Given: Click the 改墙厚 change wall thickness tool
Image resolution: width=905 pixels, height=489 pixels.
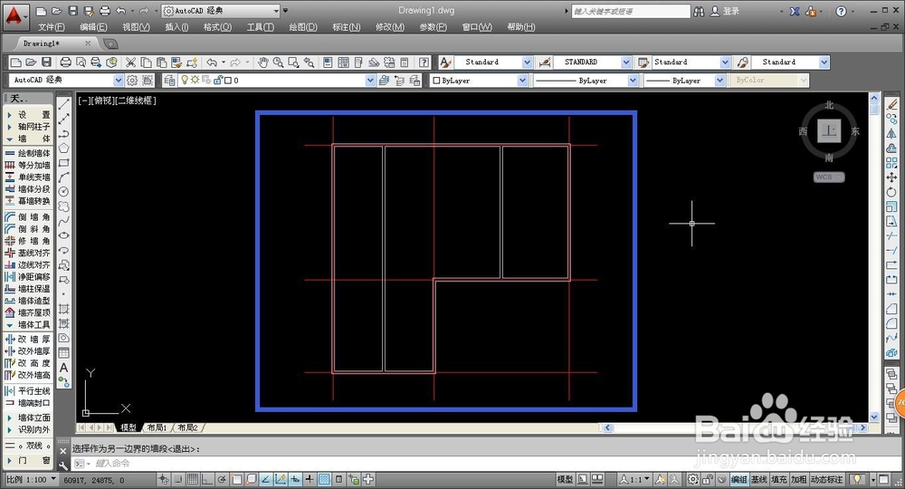Looking at the screenshot, I should click(28, 339).
